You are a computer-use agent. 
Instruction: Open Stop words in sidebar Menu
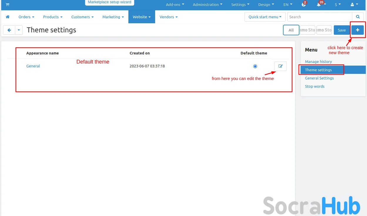click(315, 86)
